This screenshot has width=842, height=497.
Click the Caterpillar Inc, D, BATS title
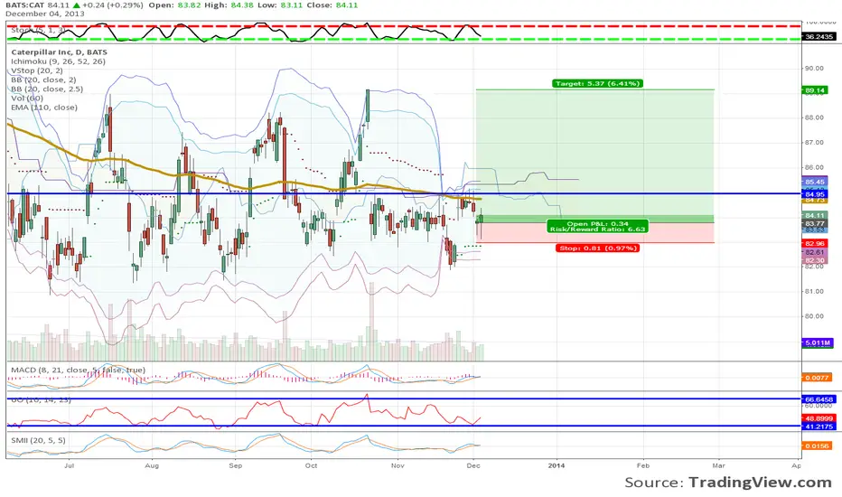59,52
